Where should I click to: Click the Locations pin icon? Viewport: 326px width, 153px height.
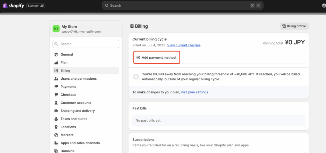[56, 127]
